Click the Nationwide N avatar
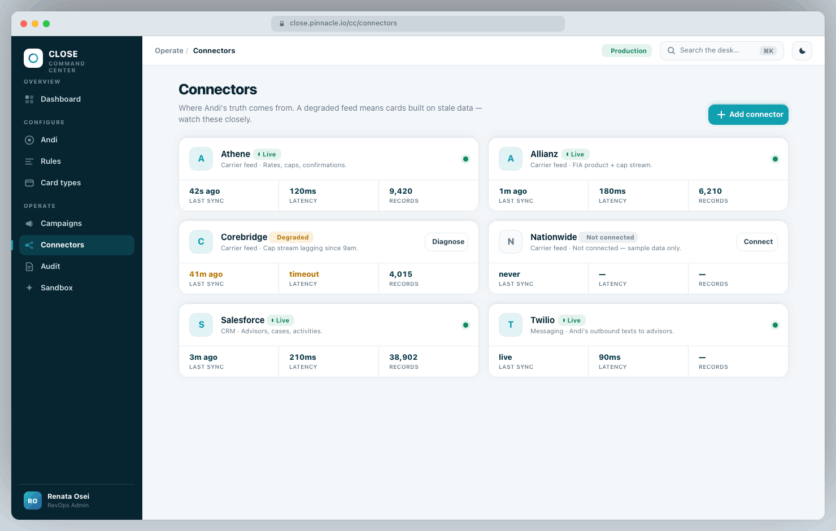The width and height of the screenshot is (836, 531). (x=511, y=242)
